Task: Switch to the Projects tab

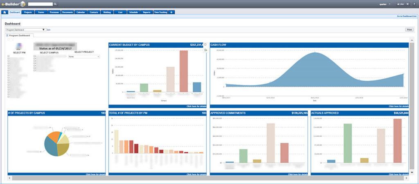Action: point(28,12)
